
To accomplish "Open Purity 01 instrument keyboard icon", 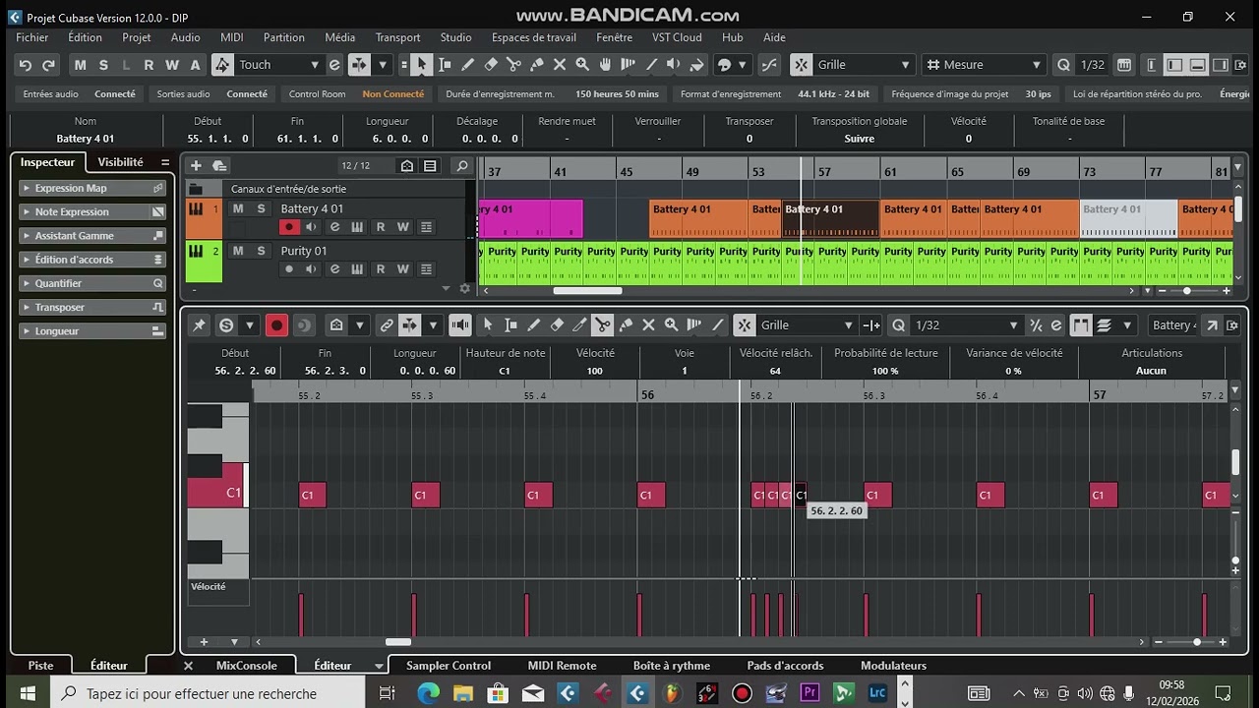I will [x=357, y=269].
